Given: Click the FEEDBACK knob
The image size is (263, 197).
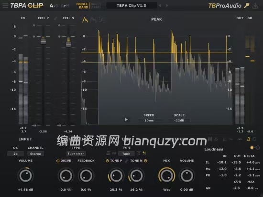Looking at the screenshot, I should [x=86, y=175].
